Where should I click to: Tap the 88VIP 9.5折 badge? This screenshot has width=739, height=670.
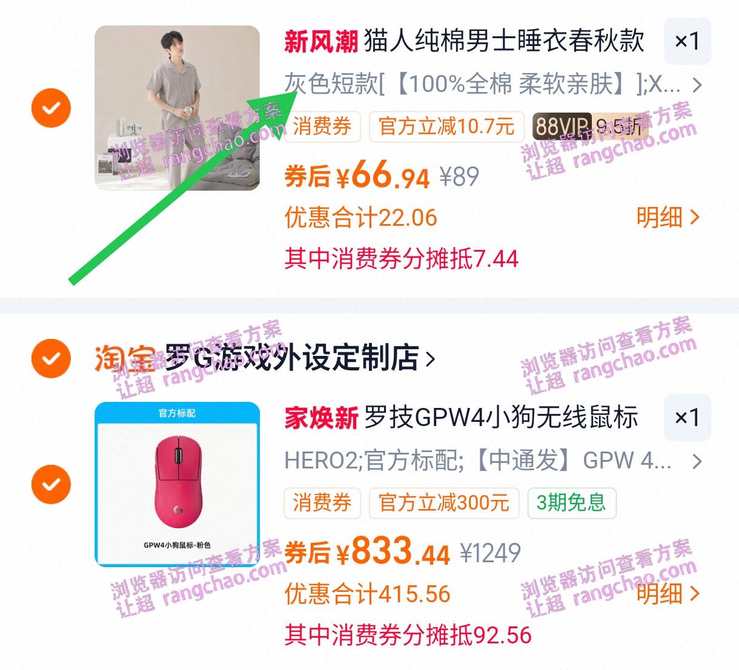click(x=591, y=126)
